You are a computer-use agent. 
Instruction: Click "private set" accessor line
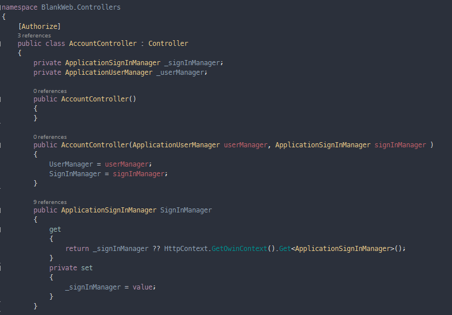coord(71,267)
